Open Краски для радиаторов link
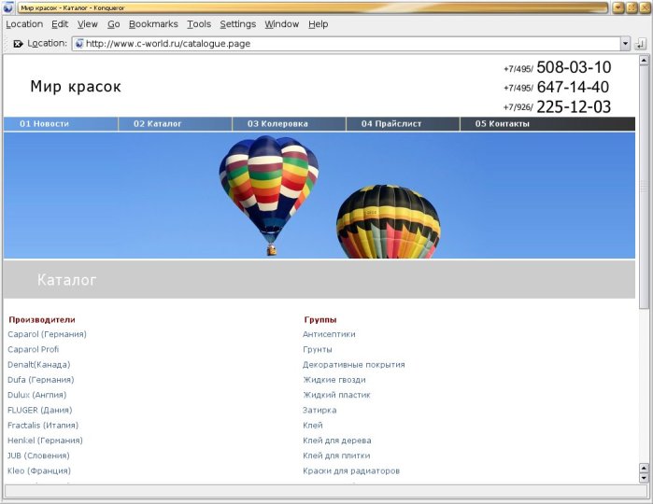The image size is (653, 504). point(351,470)
